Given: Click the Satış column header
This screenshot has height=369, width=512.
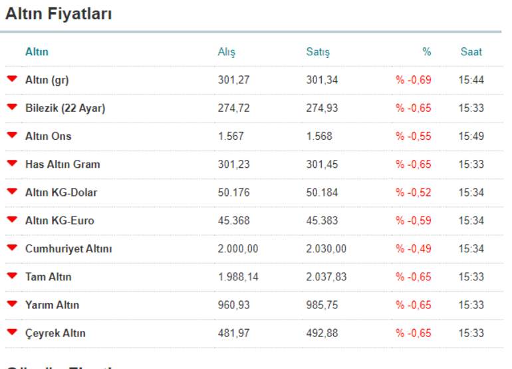Looking at the screenshot, I should pos(318,52).
